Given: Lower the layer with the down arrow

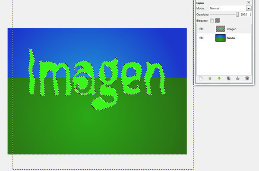Looking at the screenshot, I should [x=219, y=78].
